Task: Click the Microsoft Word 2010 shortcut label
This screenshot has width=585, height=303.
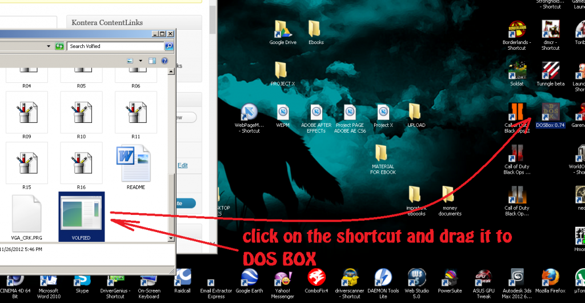Action: [48, 294]
